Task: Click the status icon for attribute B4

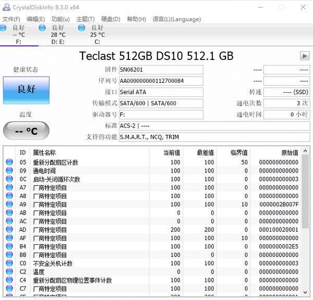Action: click(x=9, y=246)
